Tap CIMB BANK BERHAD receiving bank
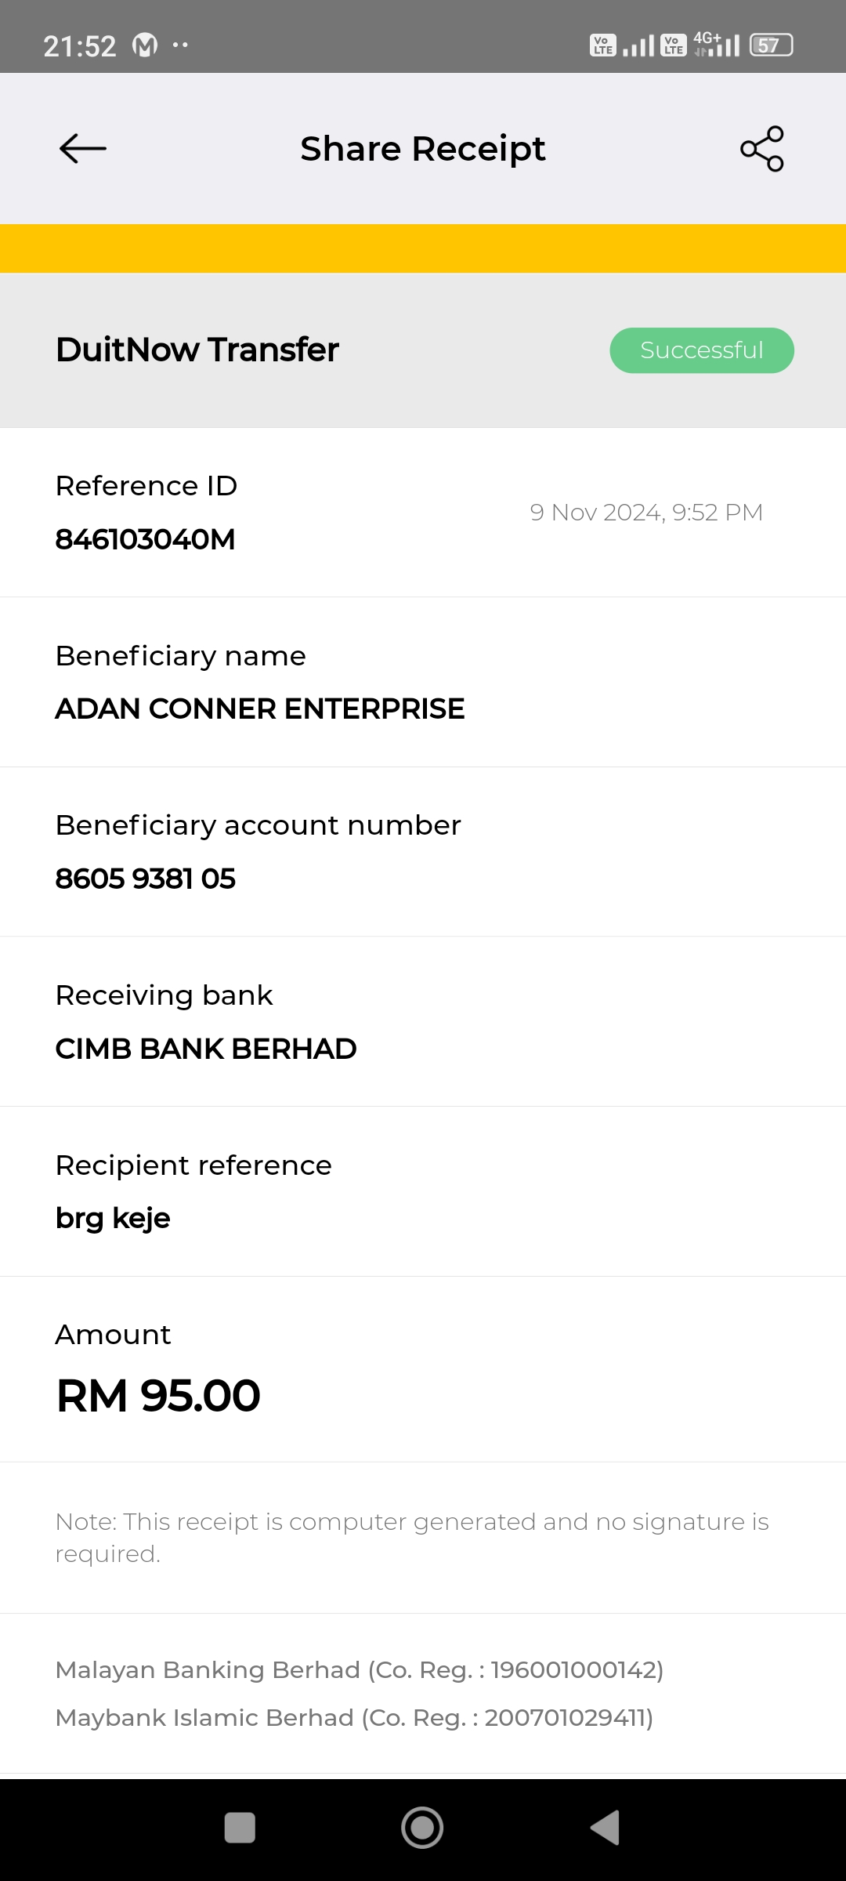The image size is (846, 1881). point(206,1049)
